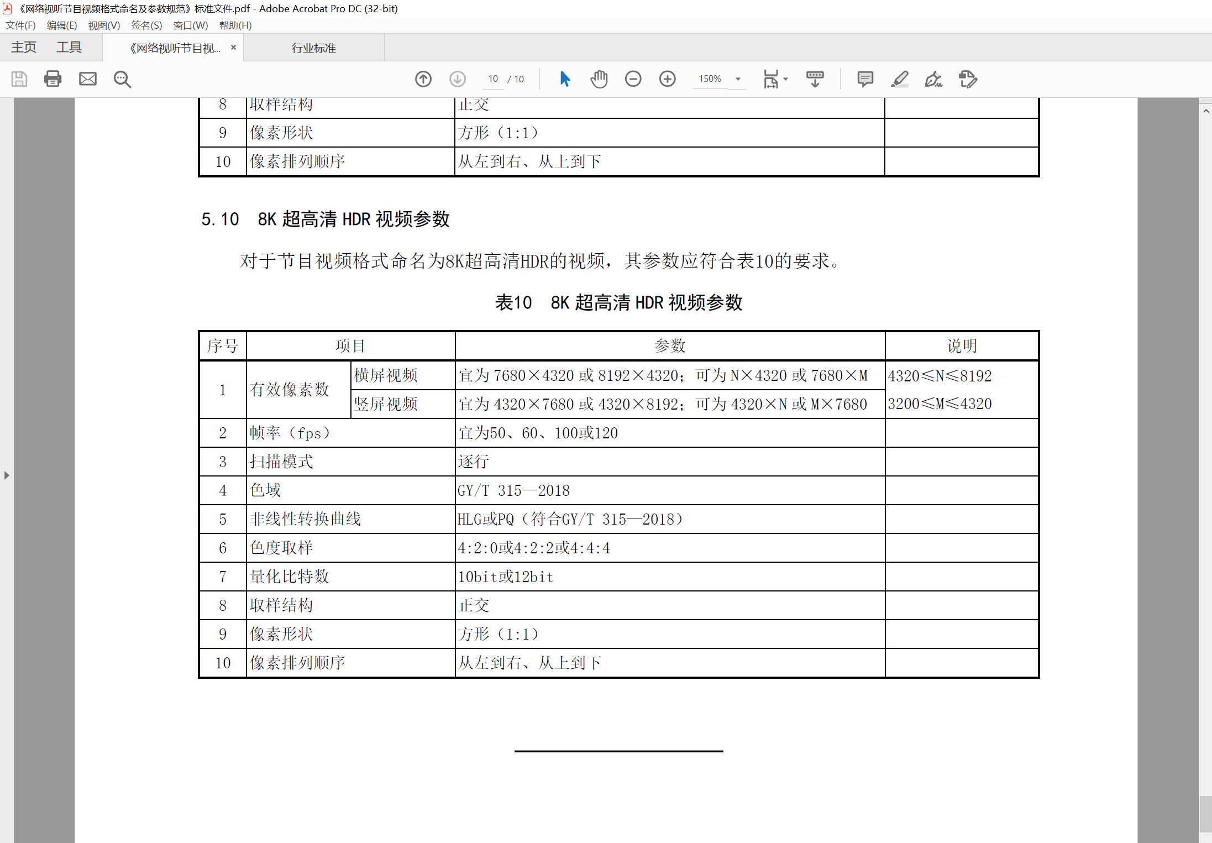1212x843 pixels.
Task: Open the 文件(F) menu
Action: coord(20,25)
